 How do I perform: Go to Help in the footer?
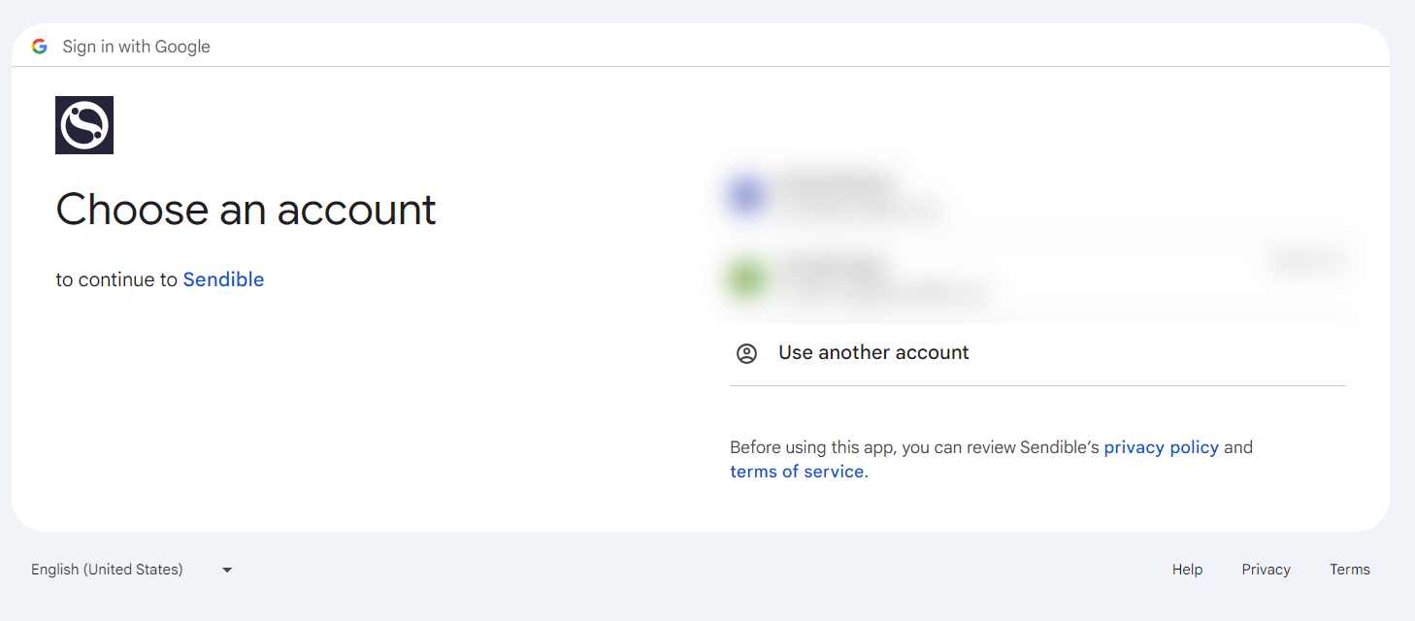1187,570
